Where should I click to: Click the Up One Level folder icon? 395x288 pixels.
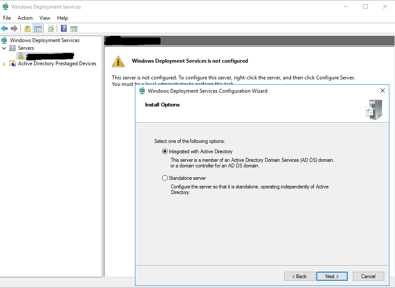coord(28,29)
